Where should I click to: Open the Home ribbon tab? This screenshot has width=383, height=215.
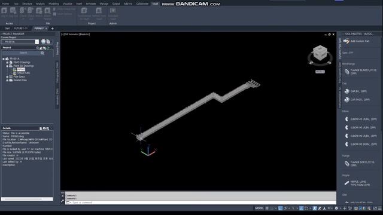tap(5, 4)
